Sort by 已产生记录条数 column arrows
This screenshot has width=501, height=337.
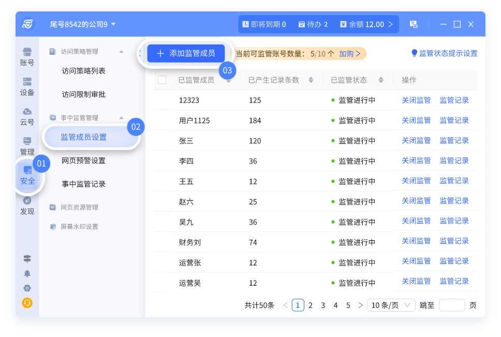click(311, 80)
